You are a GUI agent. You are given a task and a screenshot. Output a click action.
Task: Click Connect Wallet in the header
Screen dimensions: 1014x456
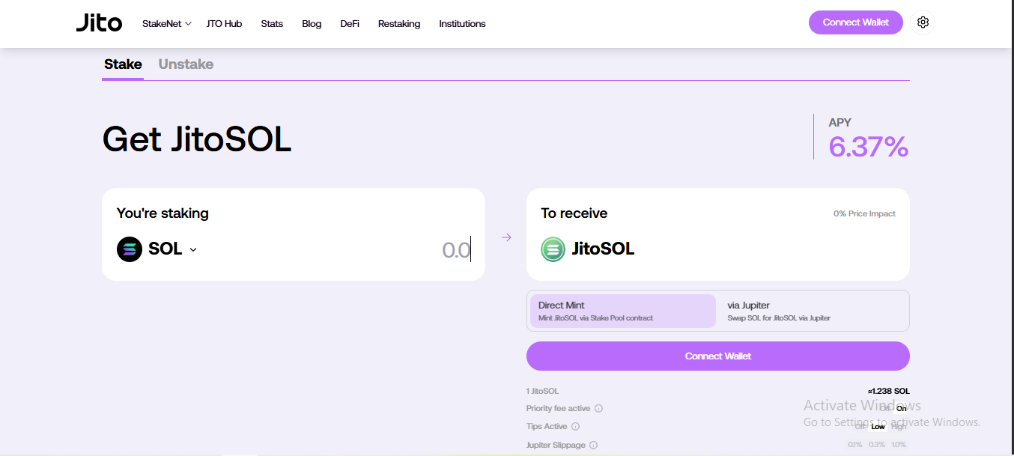pyautogui.click(x=856, y=22)
